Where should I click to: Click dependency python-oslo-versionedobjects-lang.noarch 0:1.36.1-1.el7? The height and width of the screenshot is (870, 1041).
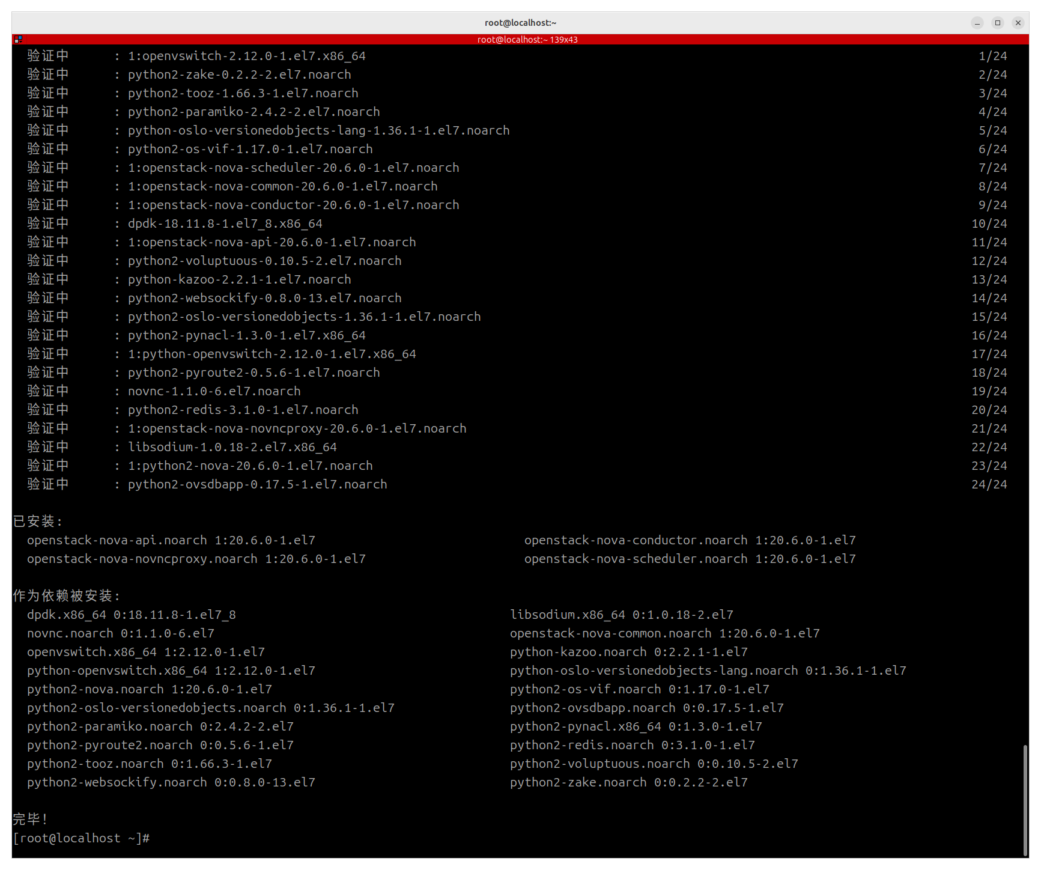click(708, 671)
